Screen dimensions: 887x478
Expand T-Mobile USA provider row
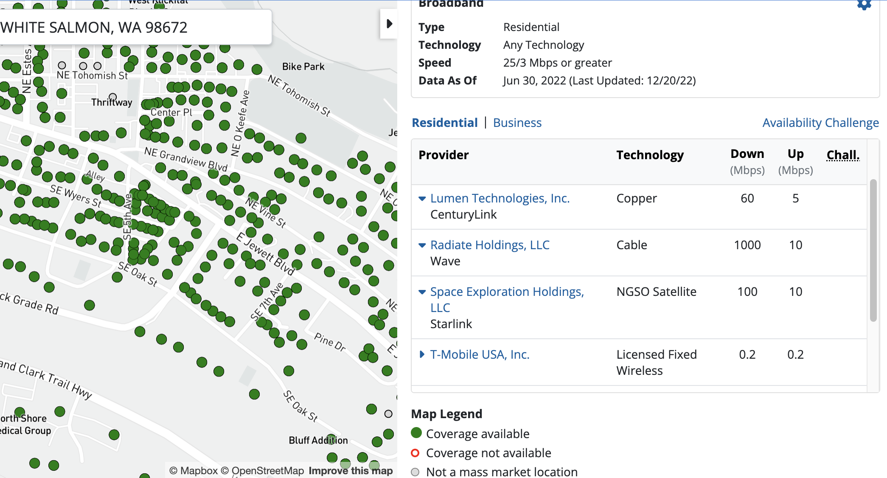click(422, 354)
